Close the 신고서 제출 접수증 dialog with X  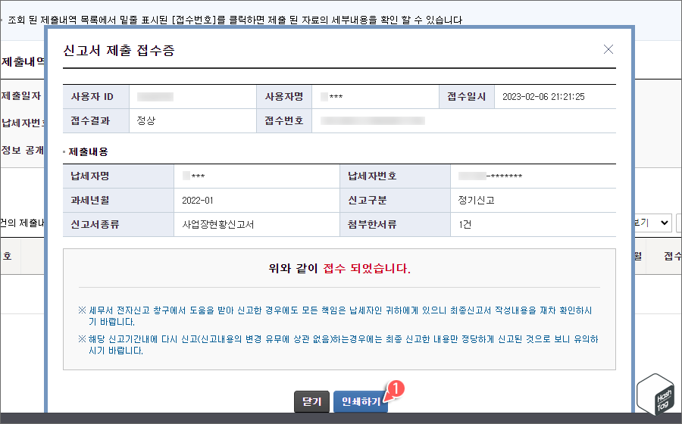[x=608, y=49]
